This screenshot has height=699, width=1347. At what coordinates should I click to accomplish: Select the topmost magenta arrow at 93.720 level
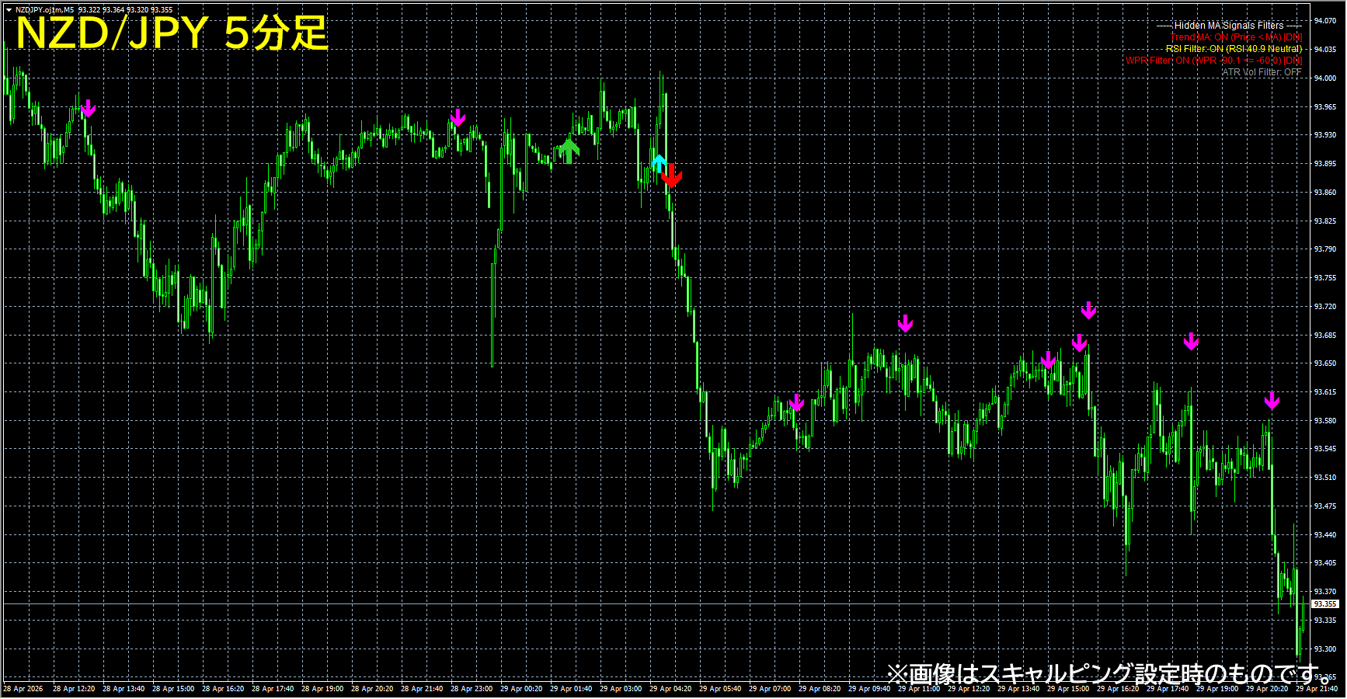pos(1088,311)
